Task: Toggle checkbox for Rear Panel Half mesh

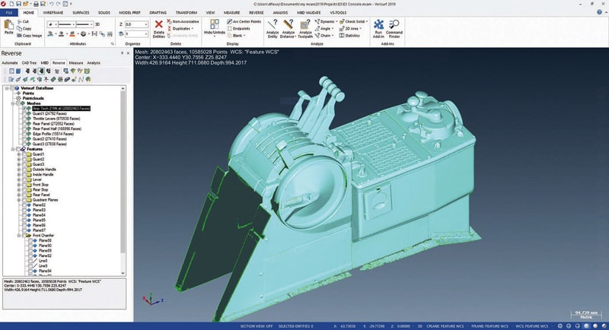Action: click(24, 129)
